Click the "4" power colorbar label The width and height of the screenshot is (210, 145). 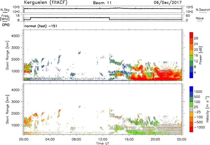pos(195,73)
